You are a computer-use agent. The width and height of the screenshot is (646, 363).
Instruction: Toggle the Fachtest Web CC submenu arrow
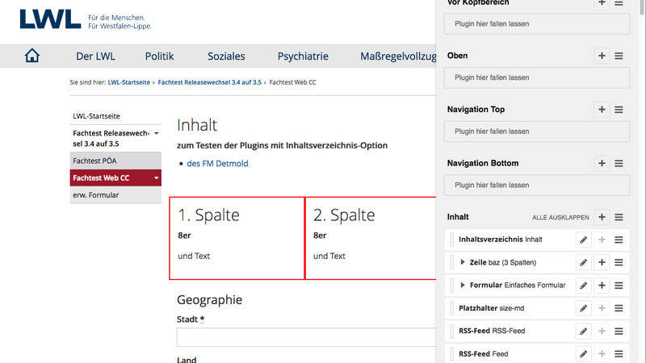tap(157, 177)
